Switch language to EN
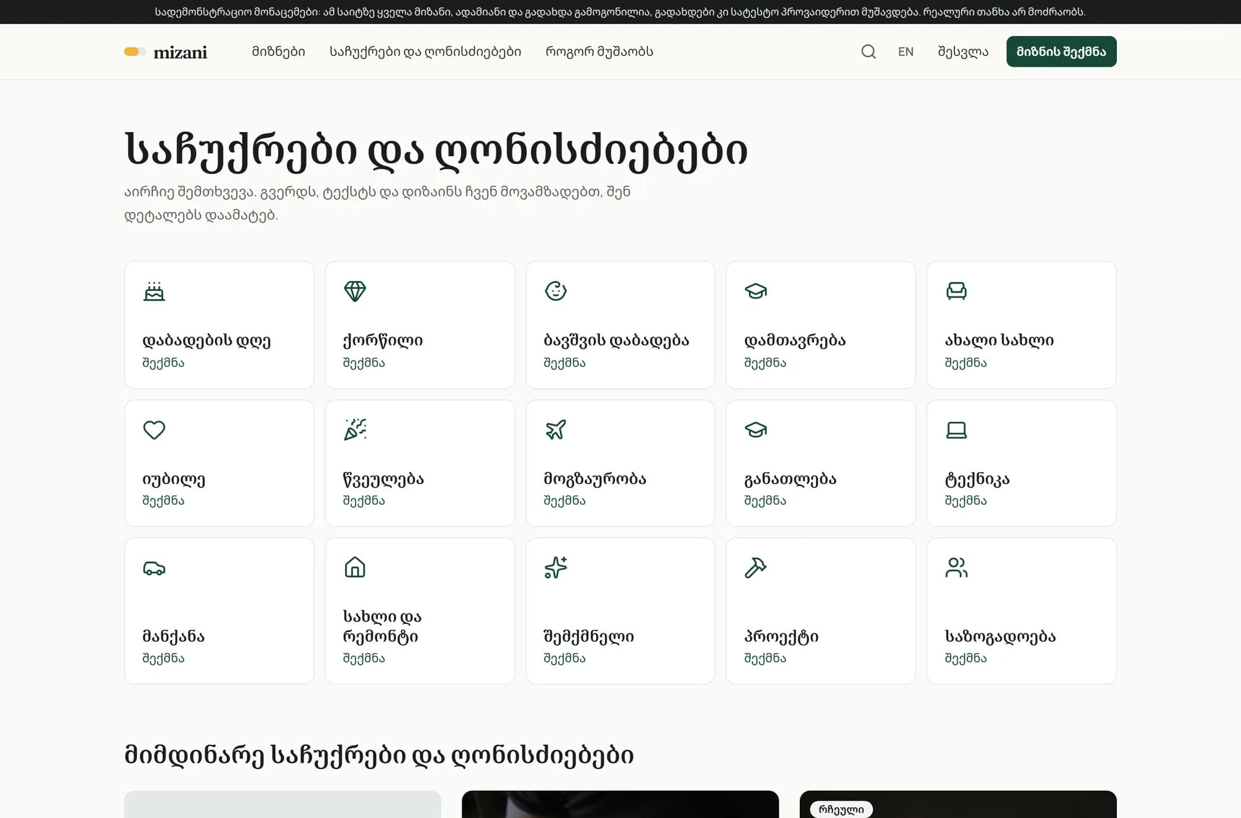The height and width of the screenshot is (818, 1241). click(906, 51)
